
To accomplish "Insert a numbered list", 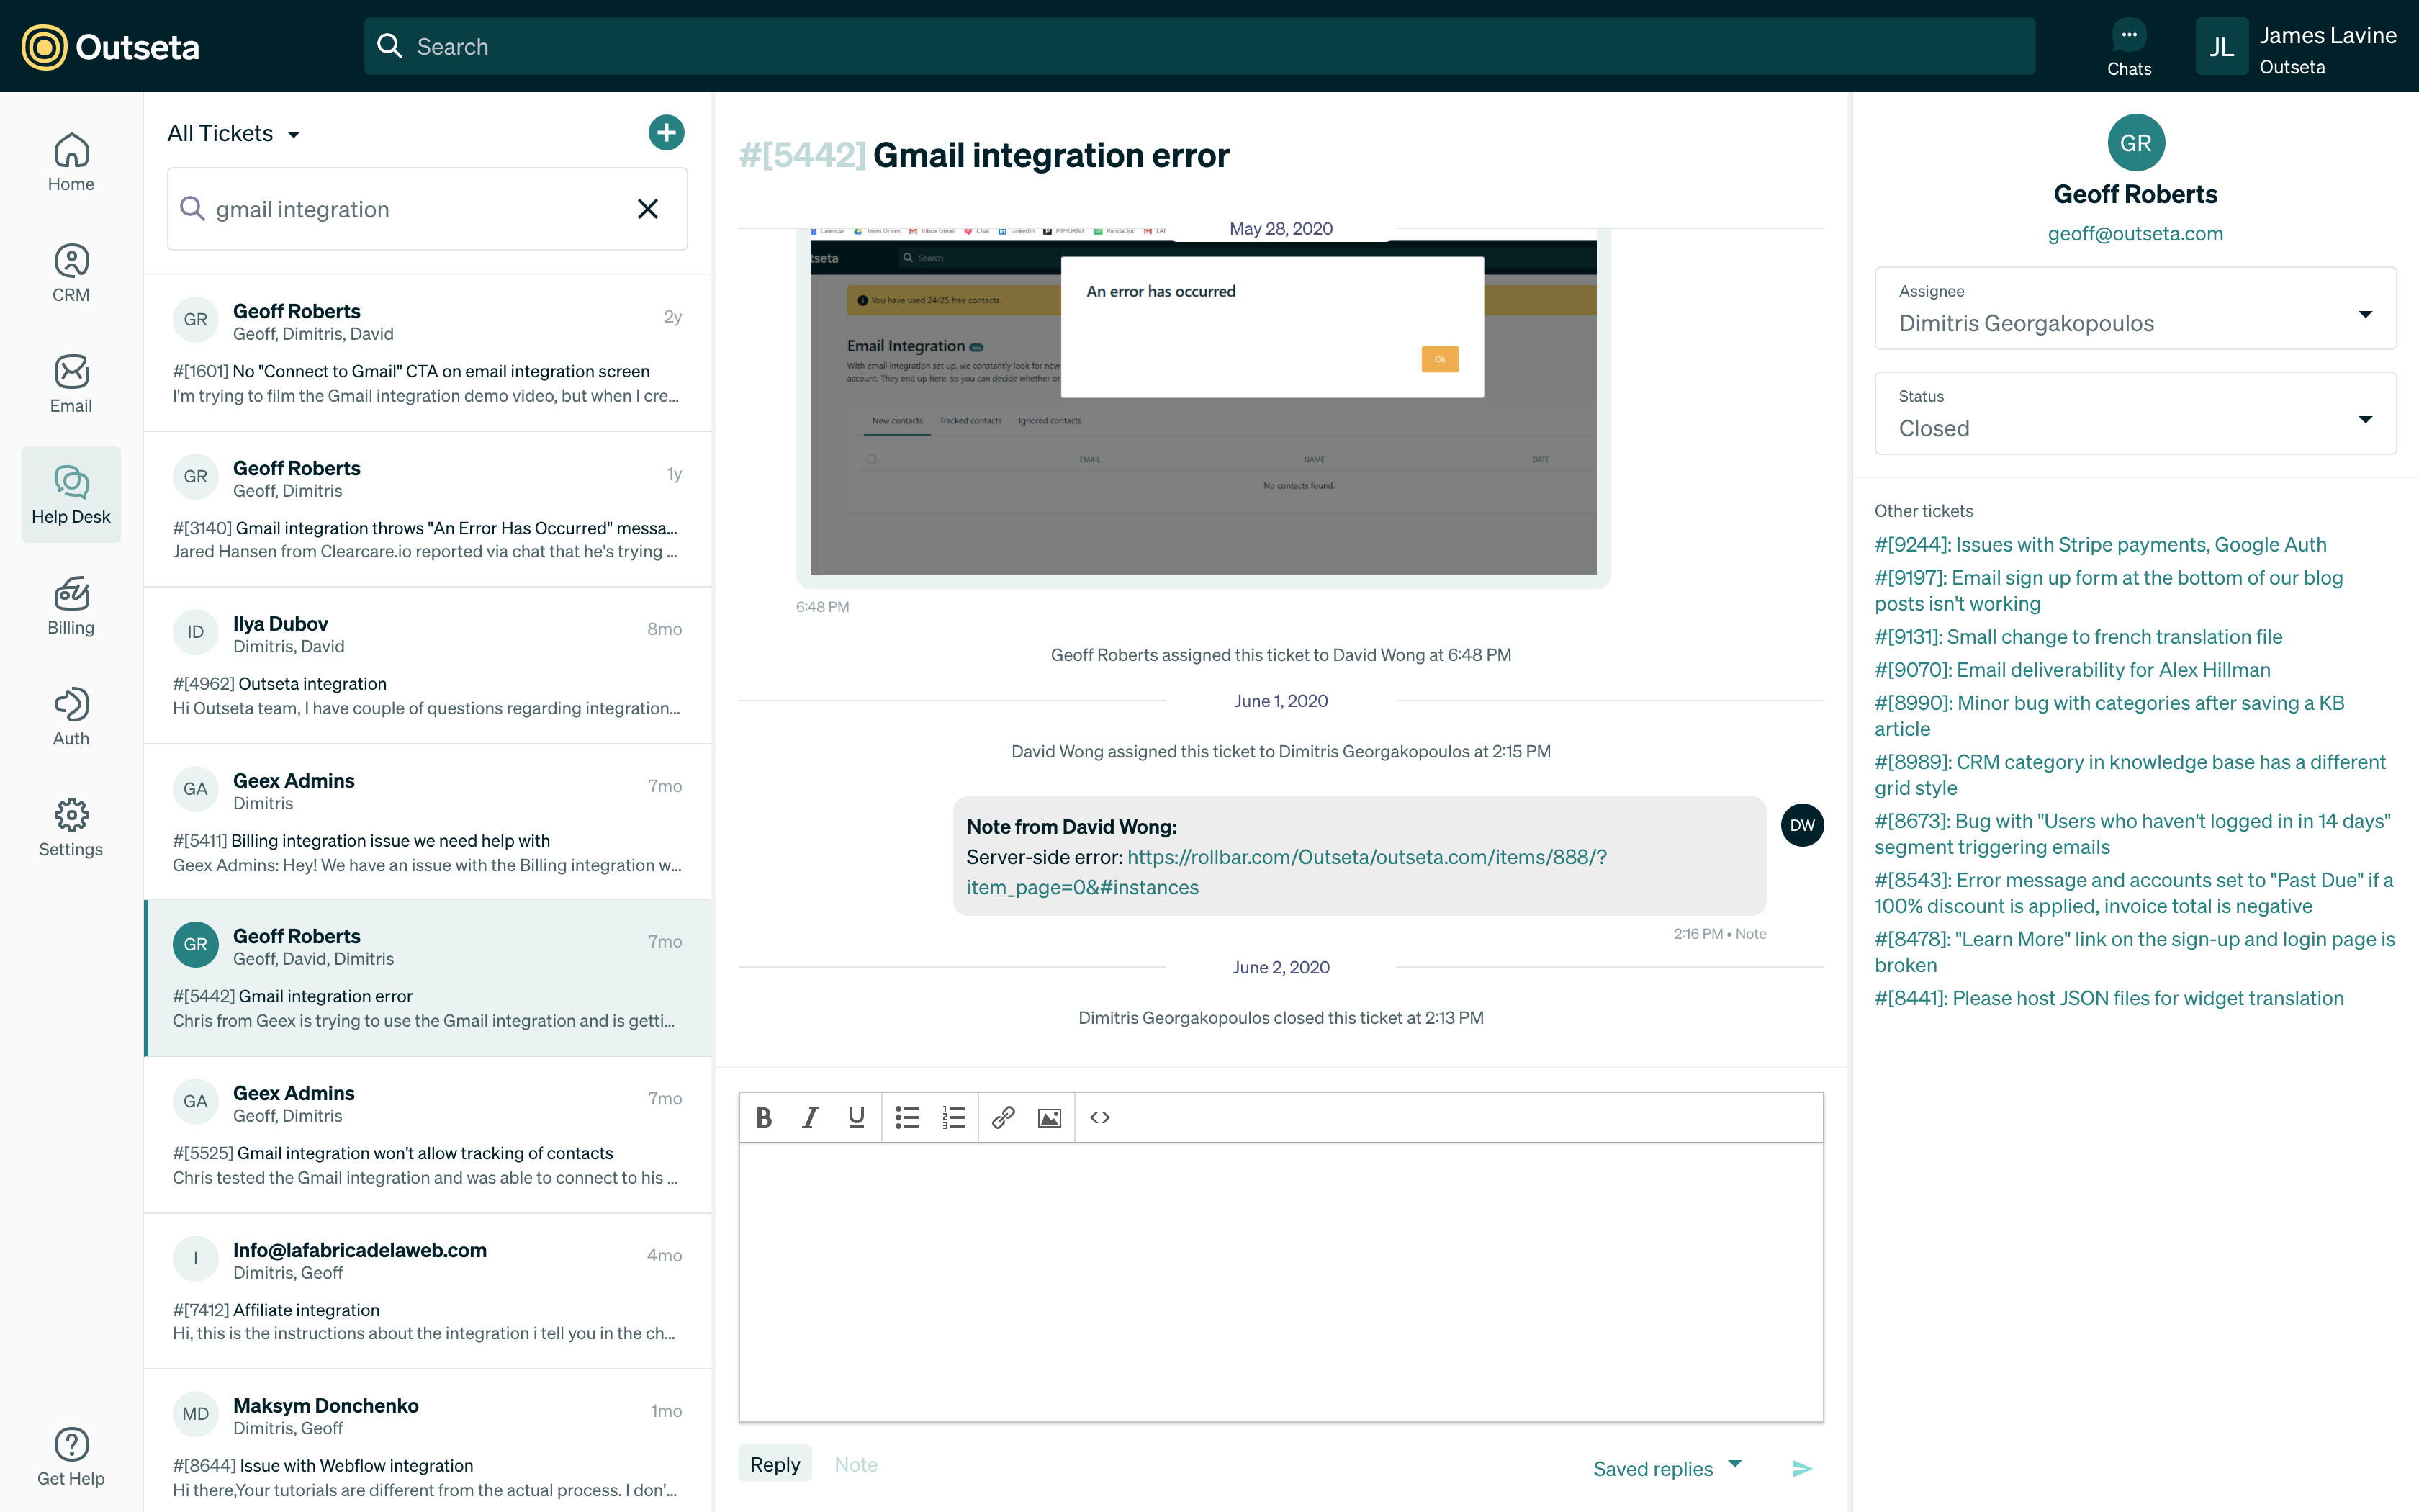I will (x=954, y=1117).
